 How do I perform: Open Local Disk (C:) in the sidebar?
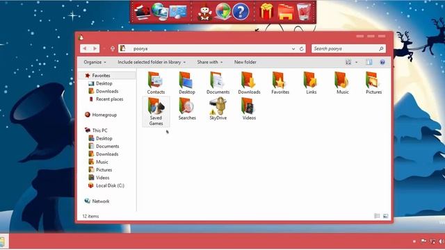click(x=106, y=185)
